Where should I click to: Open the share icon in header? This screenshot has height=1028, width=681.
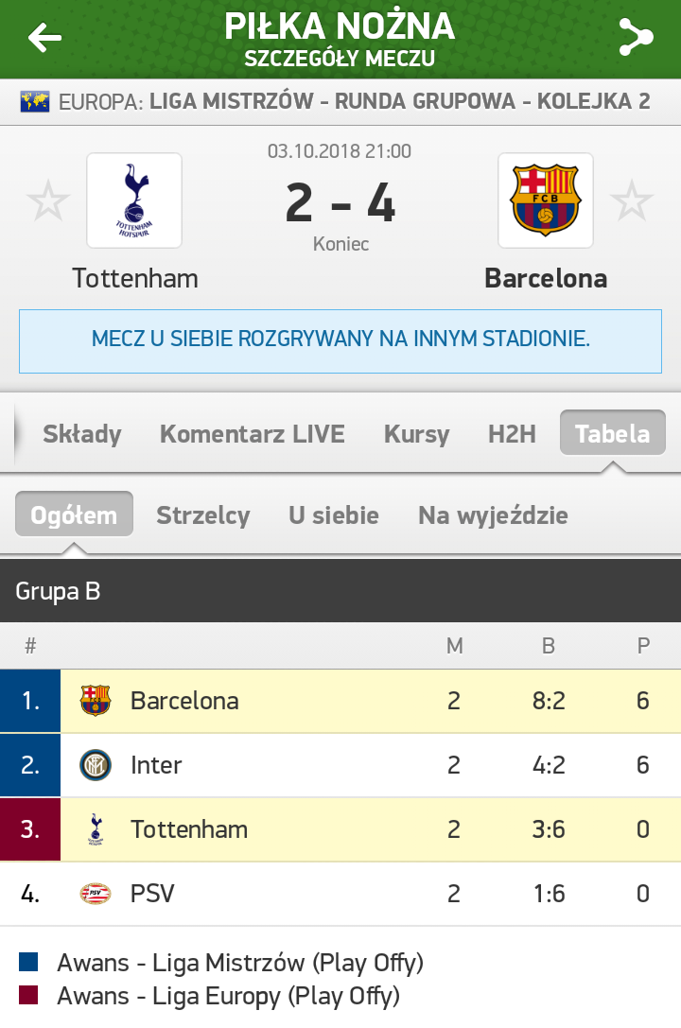tap(636, 37)
